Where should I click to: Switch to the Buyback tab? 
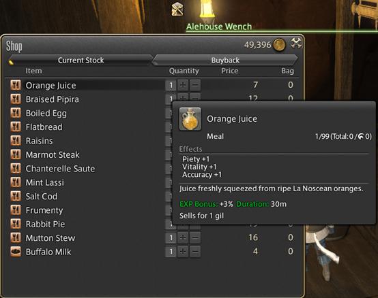tap(225, 60)
